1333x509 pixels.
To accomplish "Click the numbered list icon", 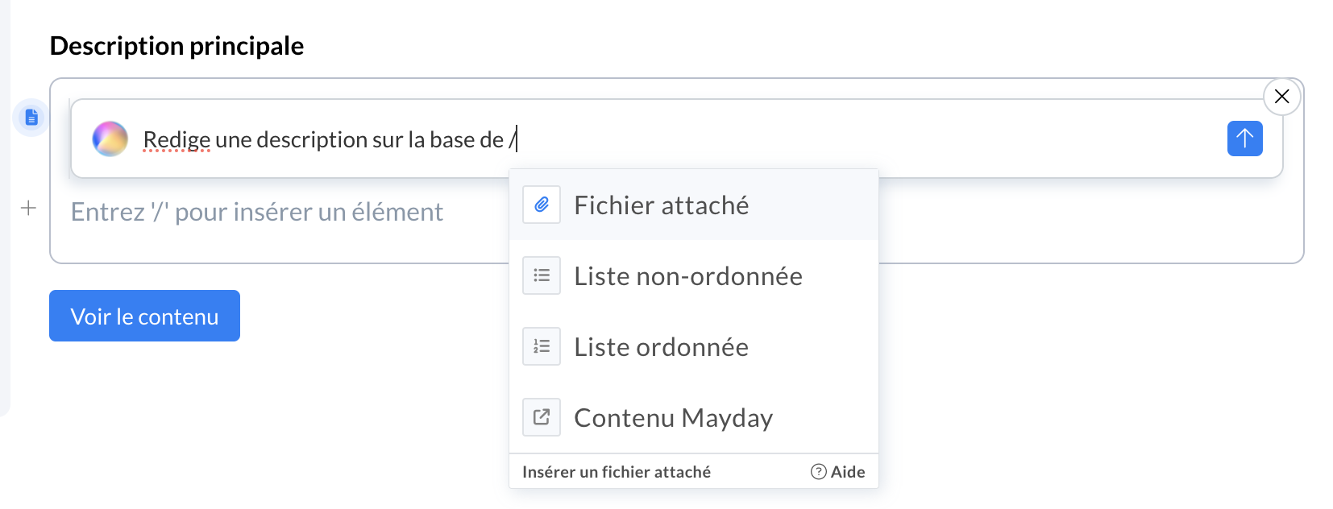I will (542, 347).
